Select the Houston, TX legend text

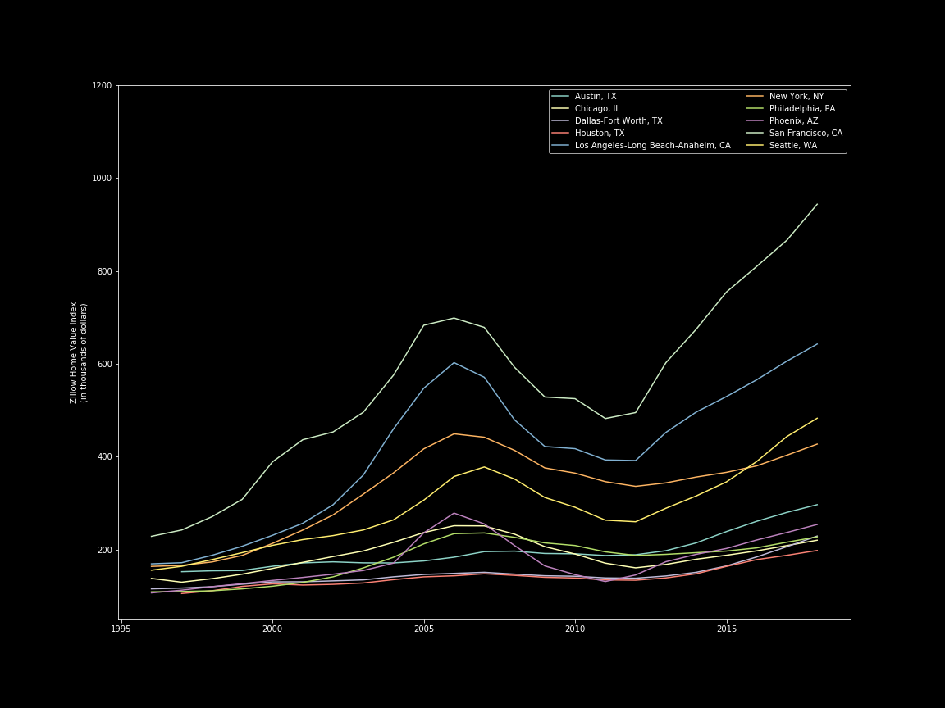[600, 134]
